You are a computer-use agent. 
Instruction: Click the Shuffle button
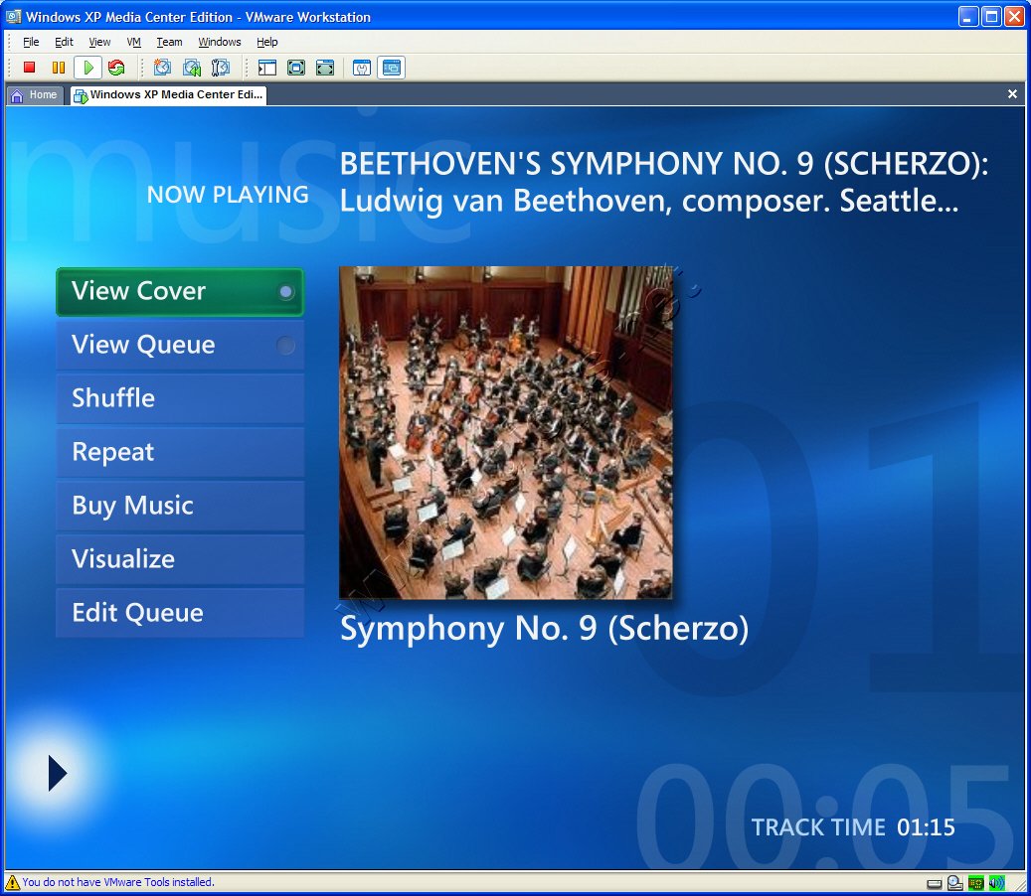(x=180, y=398)
